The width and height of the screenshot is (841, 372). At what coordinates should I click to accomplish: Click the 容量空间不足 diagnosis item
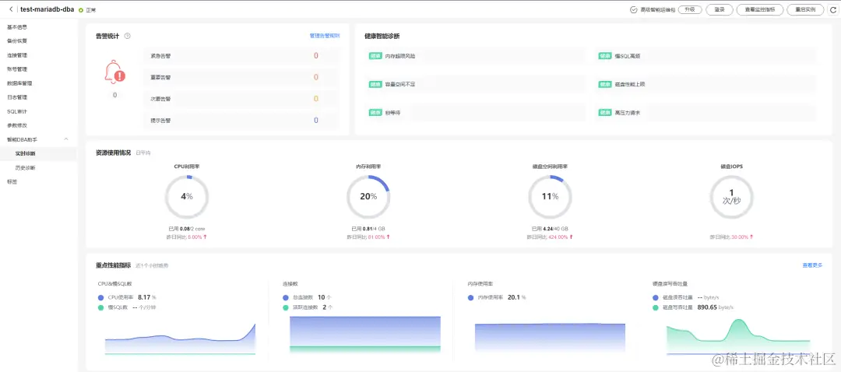click(475, 84)
